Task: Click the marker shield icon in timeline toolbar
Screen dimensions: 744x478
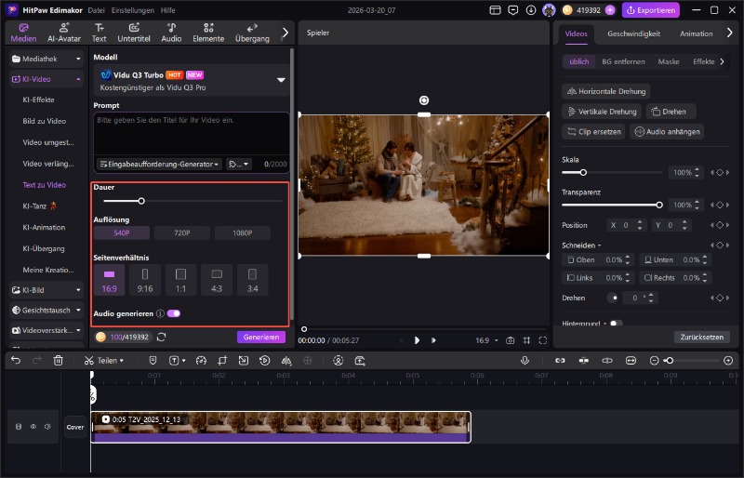Action: [x=153, y=360]
